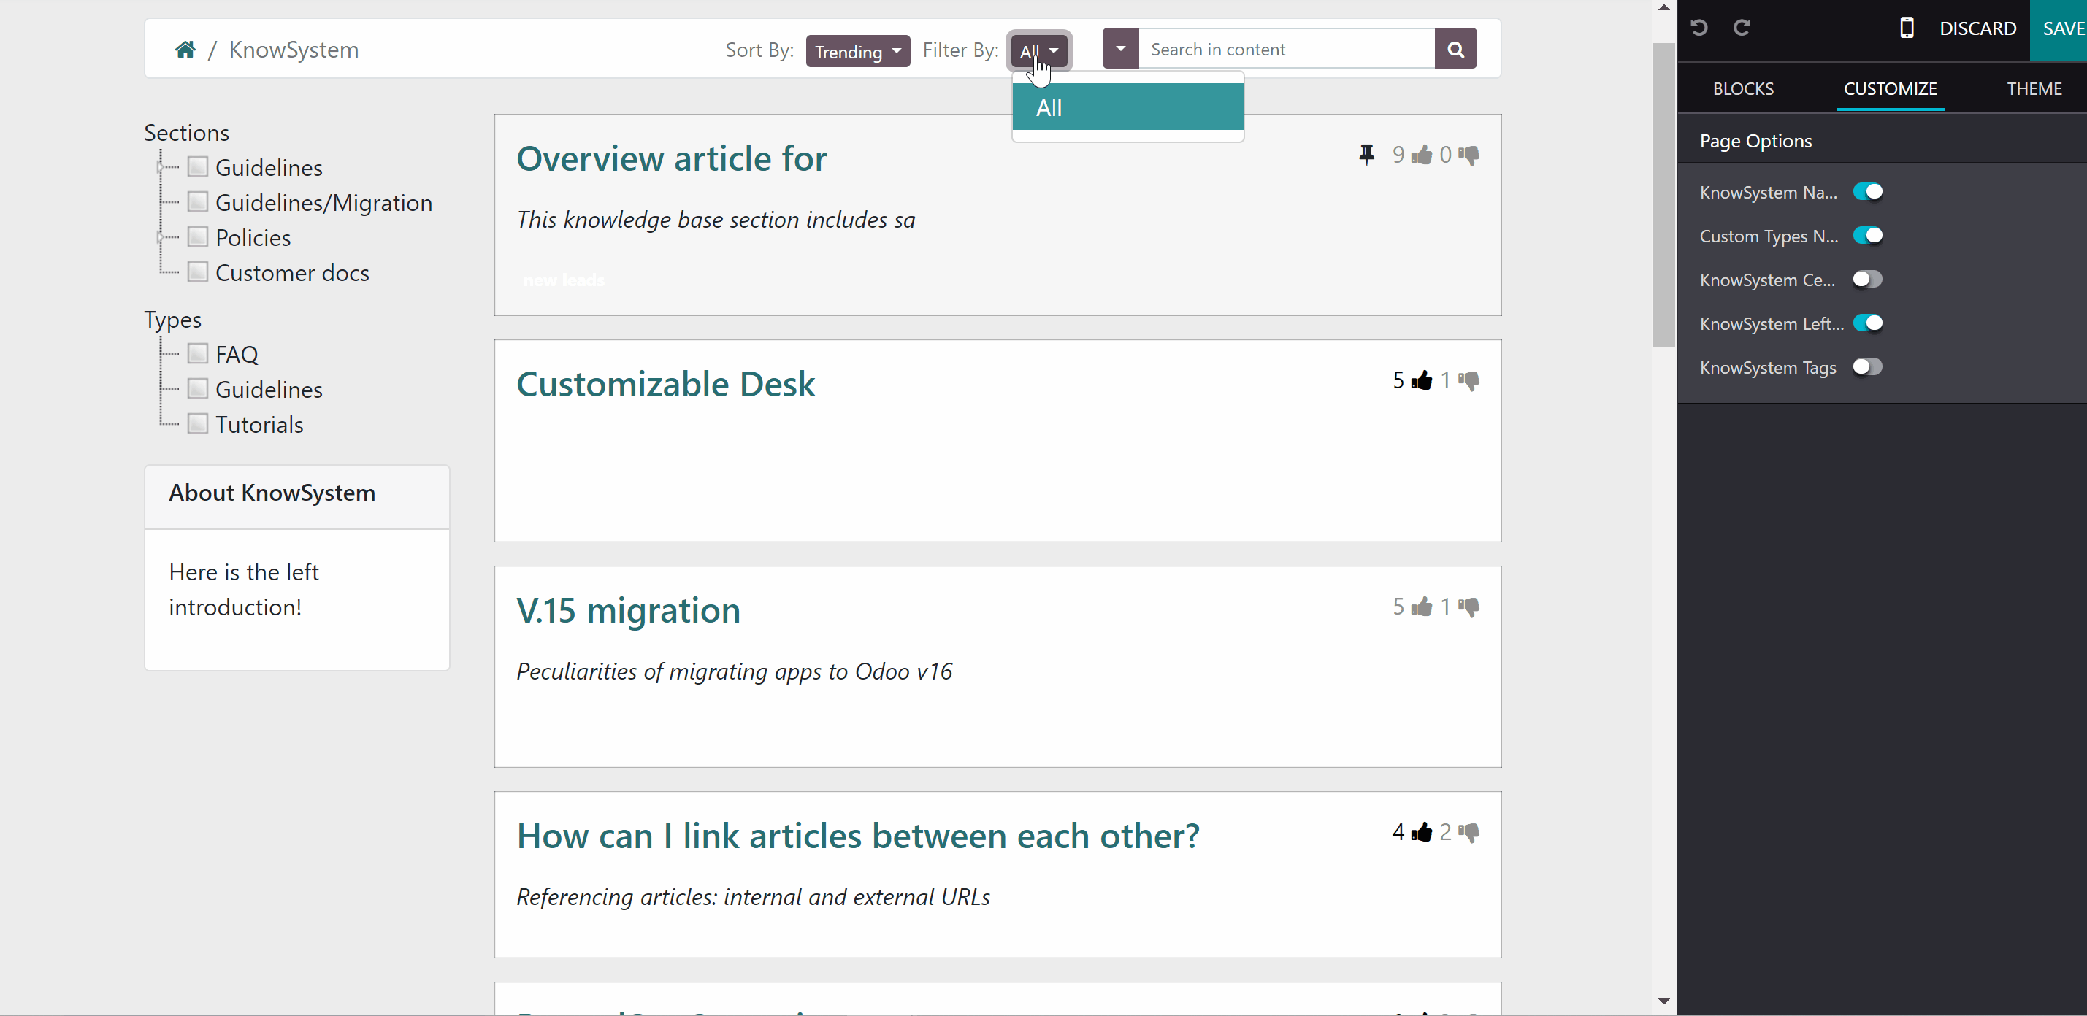This screenshot has height=1016, width=2087.
Task: Check the Customer docs section
Action: (x=198, y=272)
